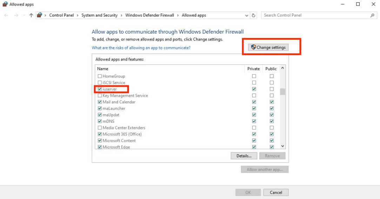Toggle Private checkbox for HomeGroup
This screenshot has width=380, height=199.
coord(254,76)
